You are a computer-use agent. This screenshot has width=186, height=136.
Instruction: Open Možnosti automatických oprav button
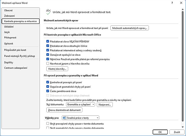pos(130,28)
